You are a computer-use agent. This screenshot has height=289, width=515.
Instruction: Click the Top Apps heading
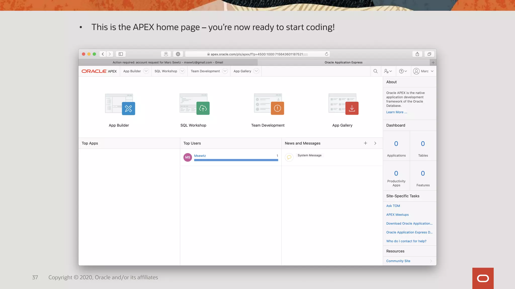point(90,143)
